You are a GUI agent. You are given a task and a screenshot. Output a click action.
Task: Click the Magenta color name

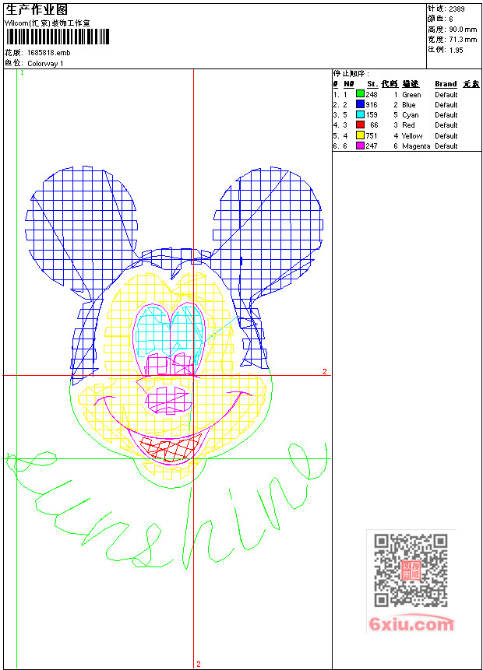tap(416, 146)
